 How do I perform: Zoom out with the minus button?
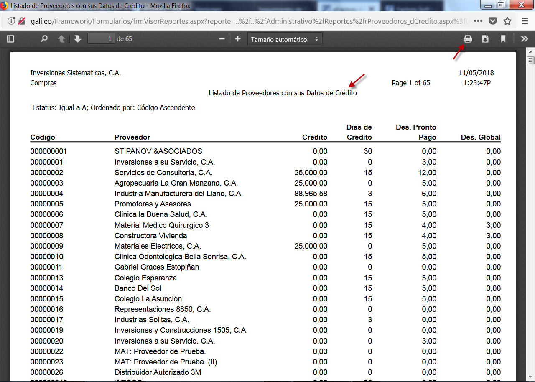pos(222,39)
